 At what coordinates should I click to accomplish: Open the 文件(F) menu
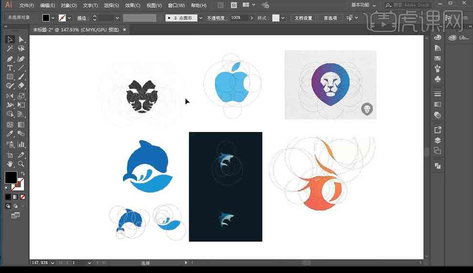pos(27,5)
